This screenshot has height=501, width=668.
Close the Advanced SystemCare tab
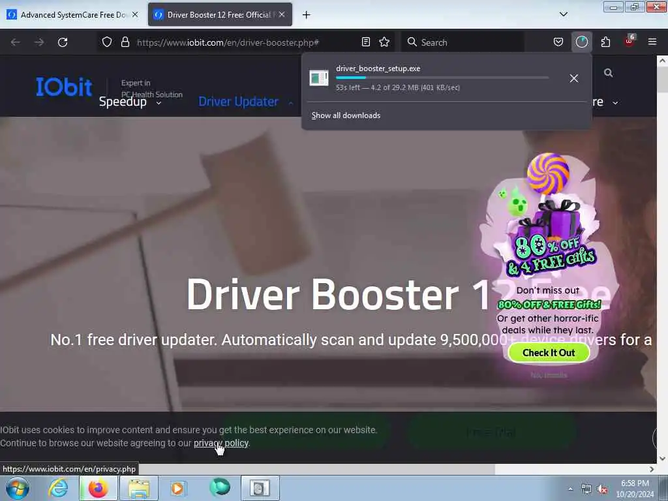tap(135, 14)
